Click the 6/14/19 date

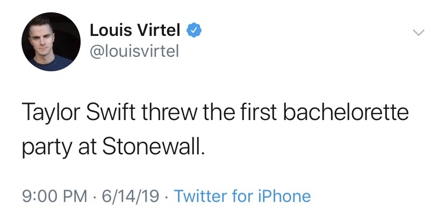pos(130,197)
